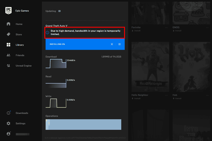Open Unreal Engine menu label
The image size is (212, 141).
click(x=23, y=66)
